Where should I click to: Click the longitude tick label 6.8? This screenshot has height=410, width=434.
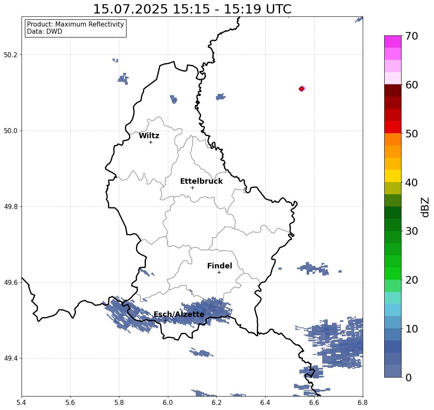[363, 402]
